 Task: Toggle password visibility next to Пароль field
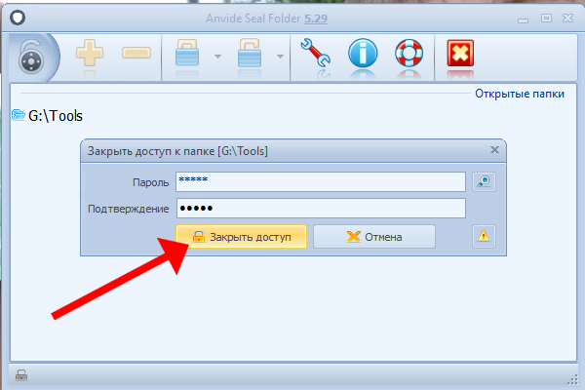(x=485, y=181)
